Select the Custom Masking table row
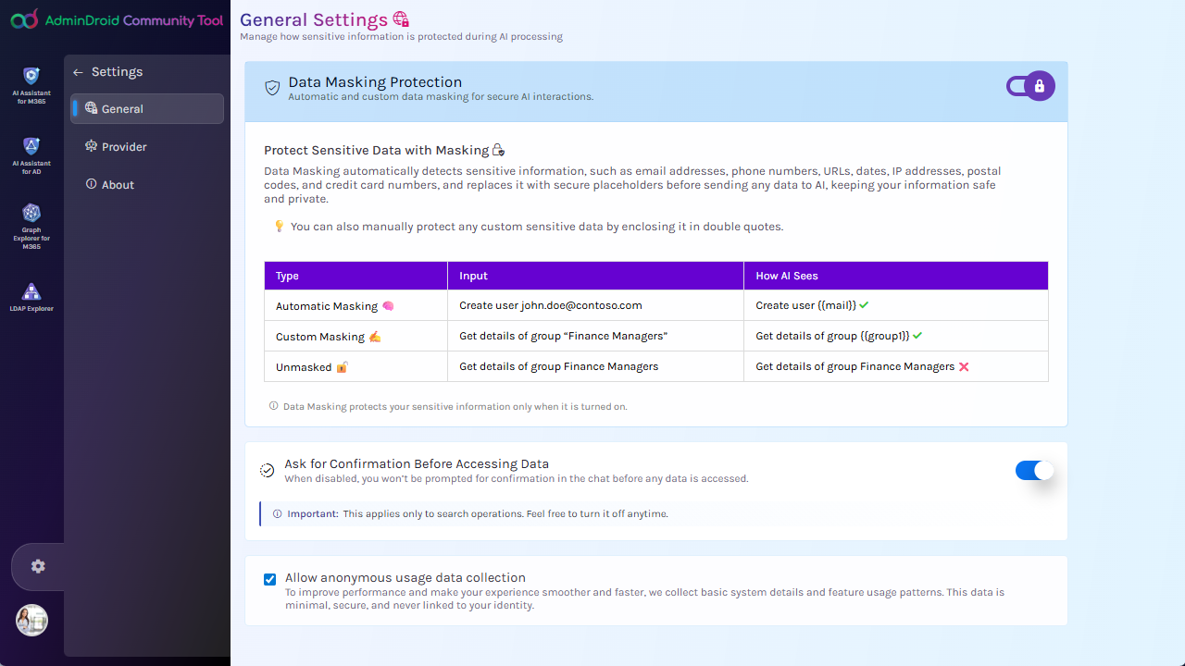Viewport: 1185px width, 666px height. point(655,336)
